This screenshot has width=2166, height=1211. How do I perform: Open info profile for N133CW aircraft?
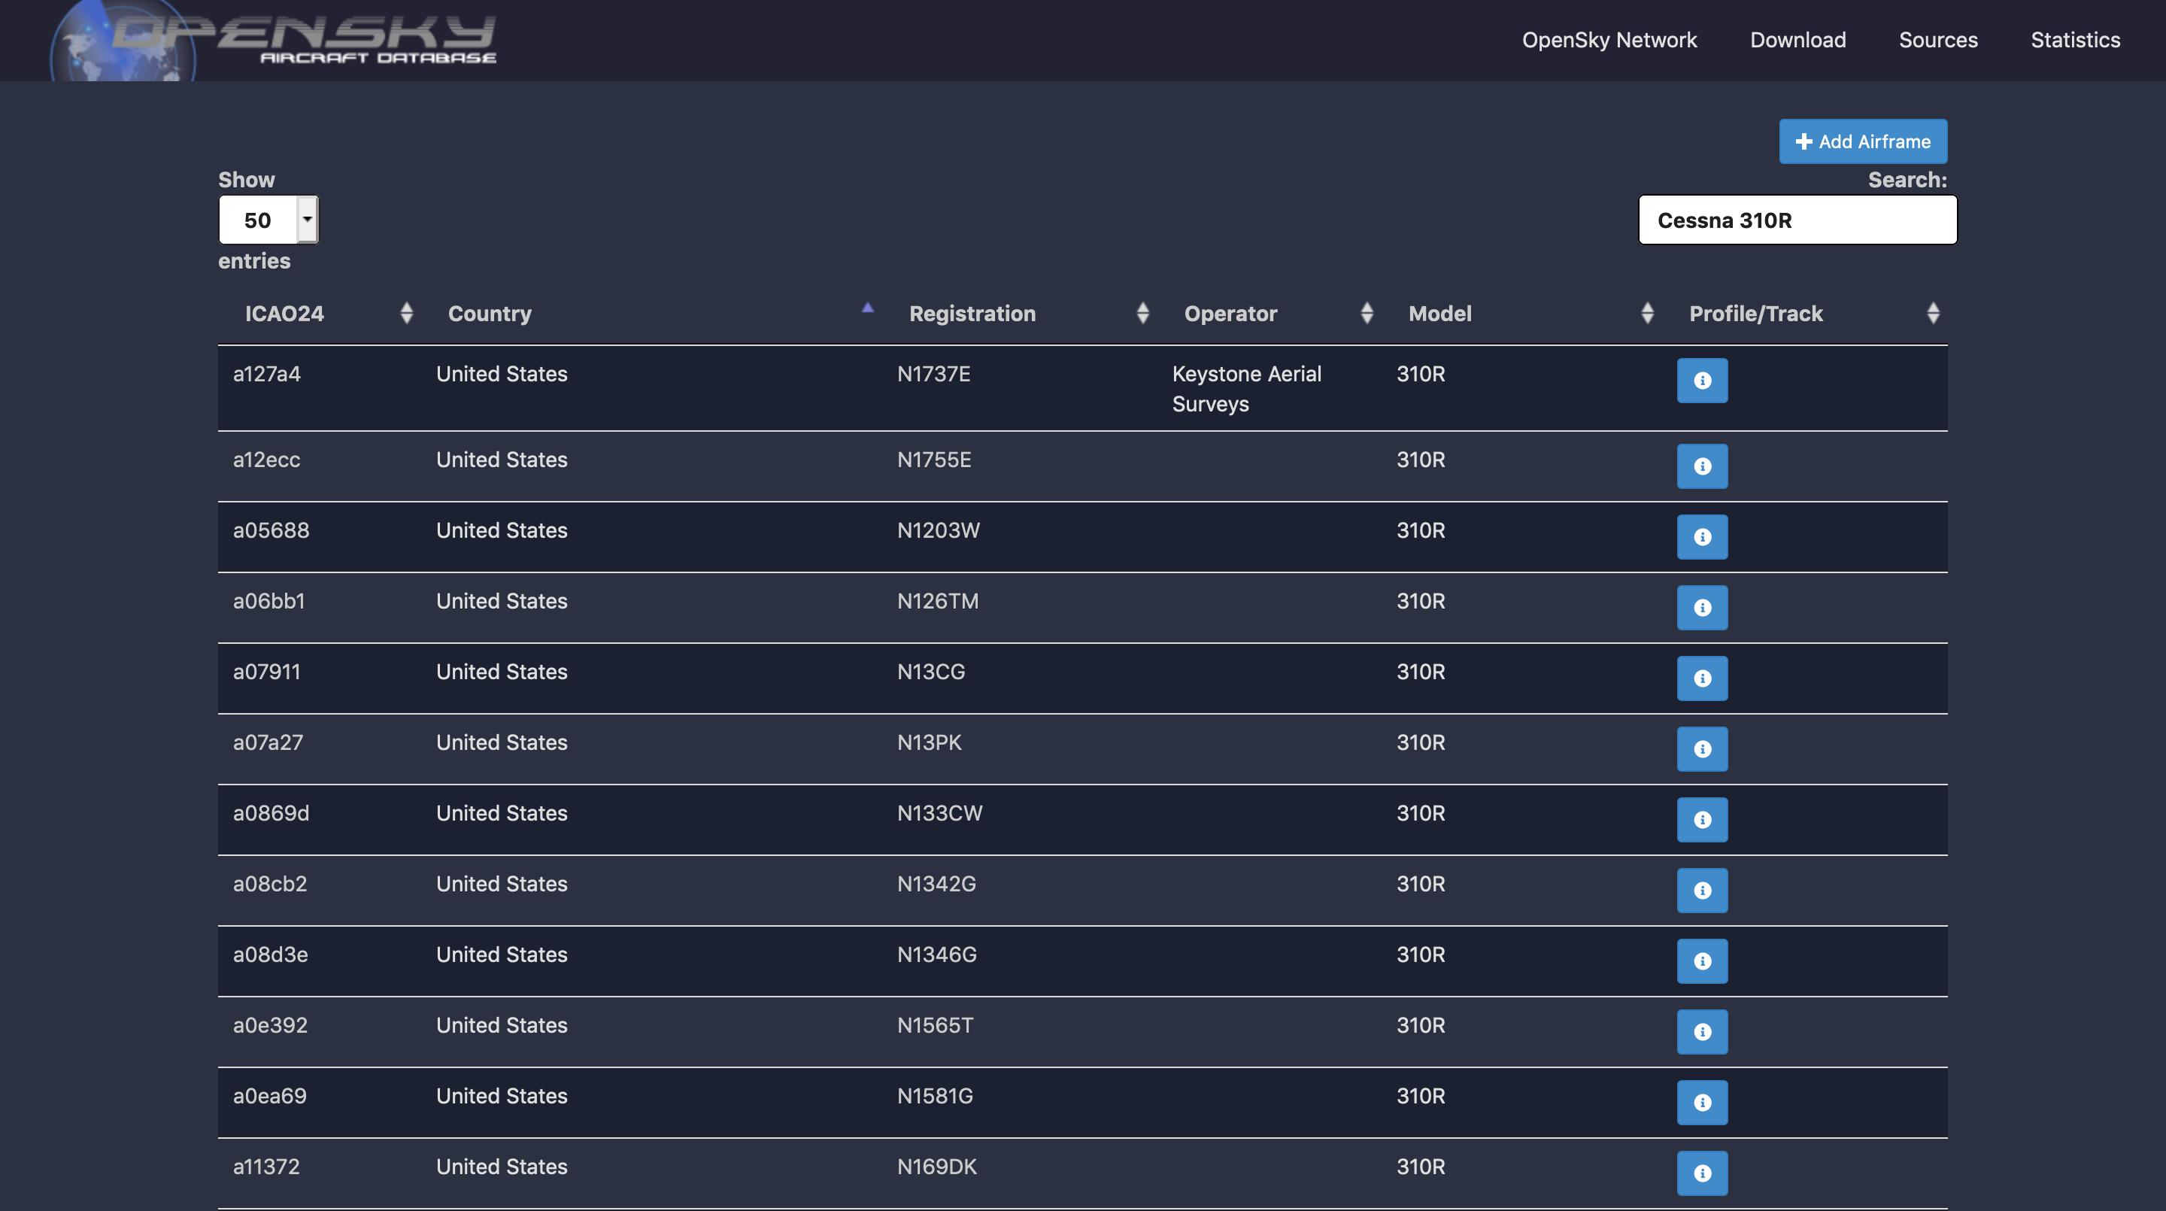coord(1702,820)
